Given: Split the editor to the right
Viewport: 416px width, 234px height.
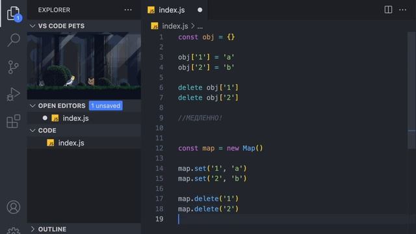Looking at the screenshot, I should [x=388, y=10].
